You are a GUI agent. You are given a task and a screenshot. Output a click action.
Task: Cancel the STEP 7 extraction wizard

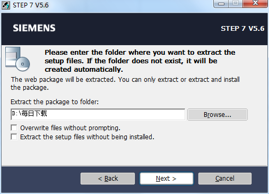[225, 179]
